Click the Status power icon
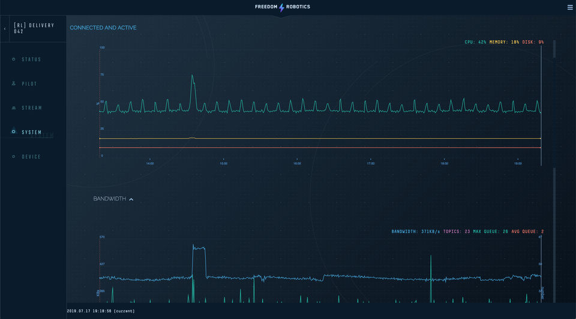The image size is (576, 319). [14, 59]
